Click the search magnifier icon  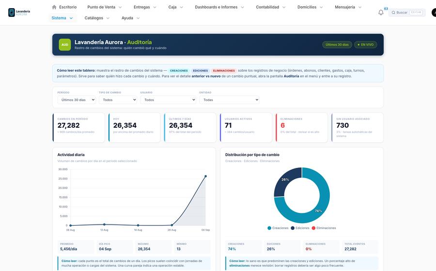click(393, 13)
